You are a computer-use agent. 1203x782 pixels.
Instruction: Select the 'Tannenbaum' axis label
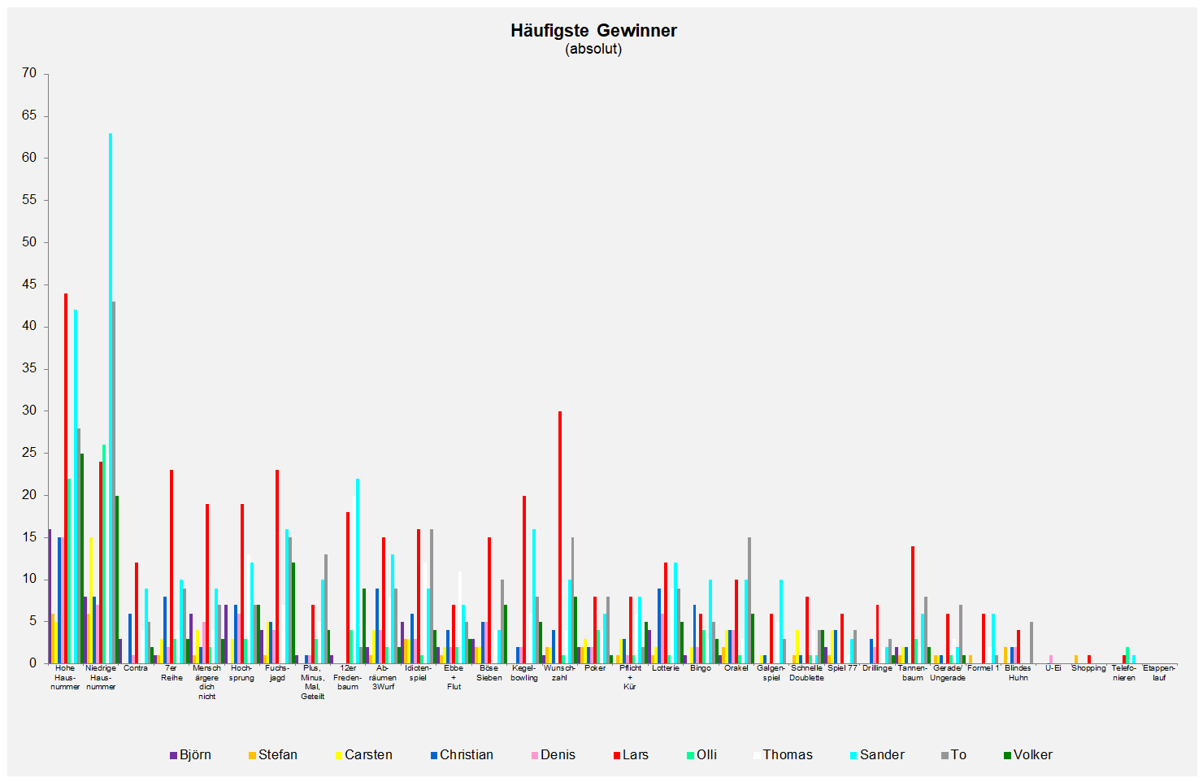(x=913, y=673)
